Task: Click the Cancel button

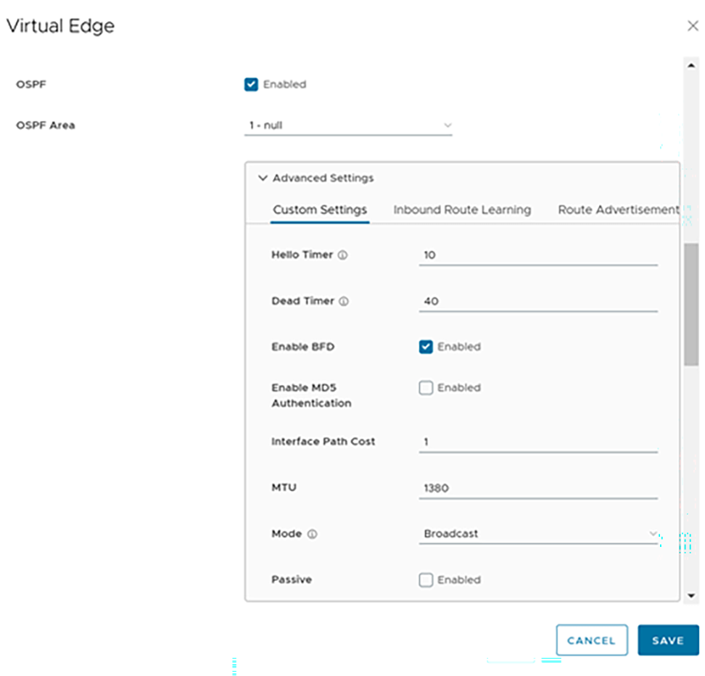Action: point(592,640)
